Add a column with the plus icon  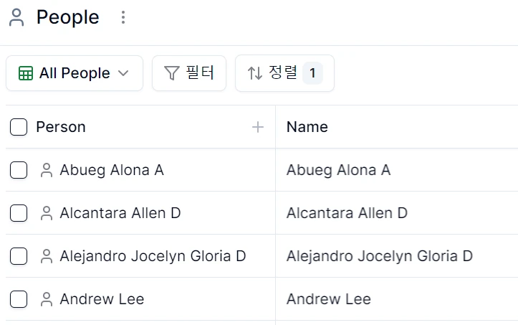[258, 127]
